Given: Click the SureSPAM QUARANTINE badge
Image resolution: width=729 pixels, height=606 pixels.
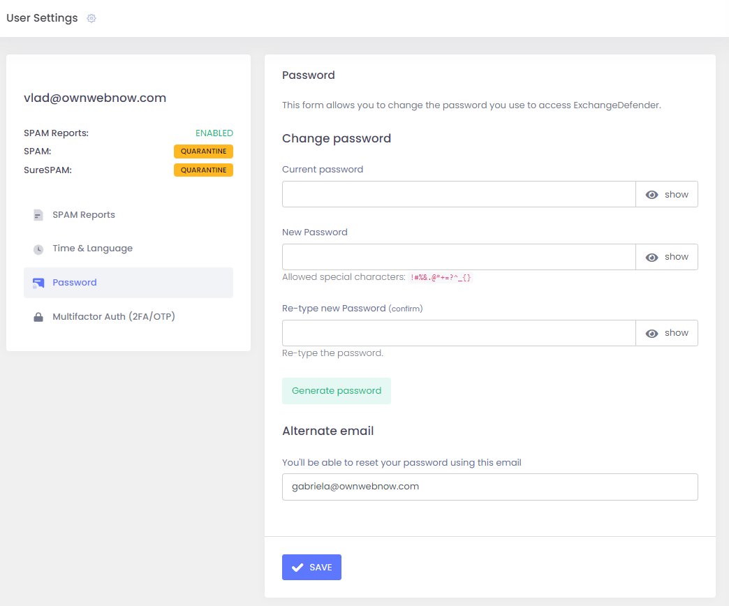Looking at the screenshot, I should 203,170.
